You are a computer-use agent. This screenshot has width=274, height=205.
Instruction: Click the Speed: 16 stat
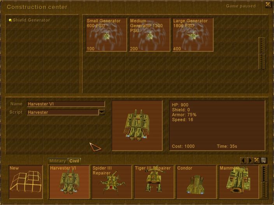[183, 120]
